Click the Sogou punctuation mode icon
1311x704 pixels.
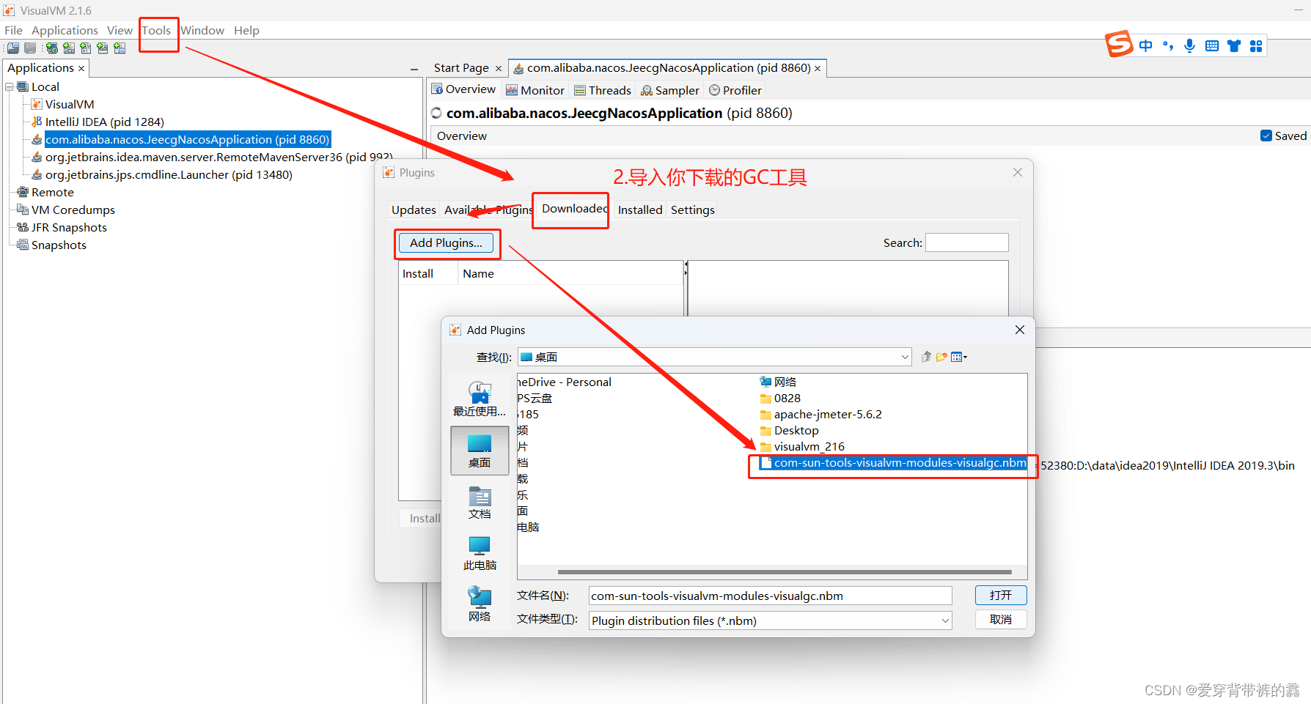click(x=1168, y=45)
